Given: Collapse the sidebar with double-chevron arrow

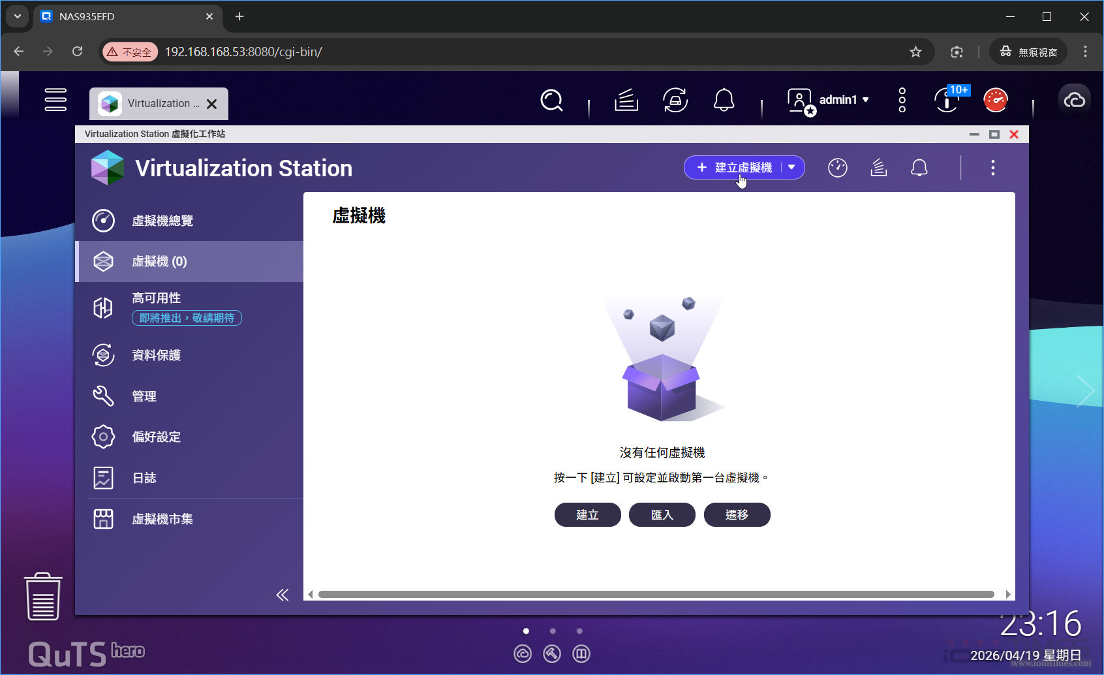Looking at the screenshot, I should [283, 595].
